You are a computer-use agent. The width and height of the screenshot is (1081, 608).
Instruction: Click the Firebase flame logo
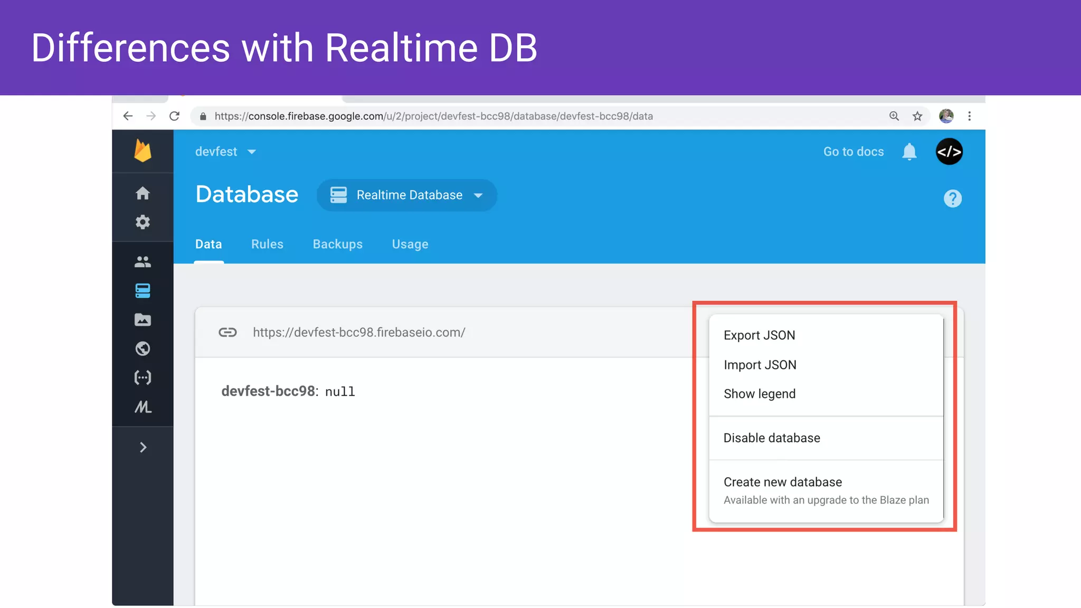[x=143, y=151]
